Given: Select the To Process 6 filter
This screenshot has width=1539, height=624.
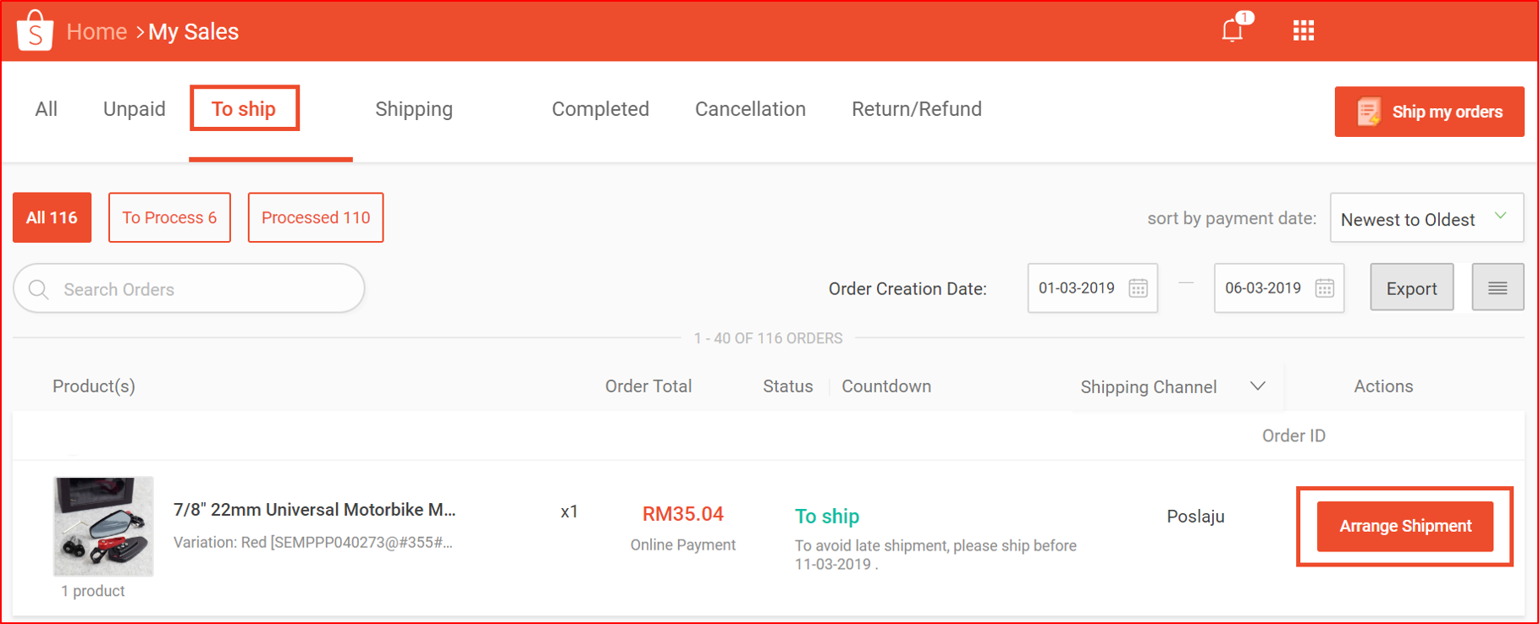Looking at the screenshot, I should coord(169,217).
